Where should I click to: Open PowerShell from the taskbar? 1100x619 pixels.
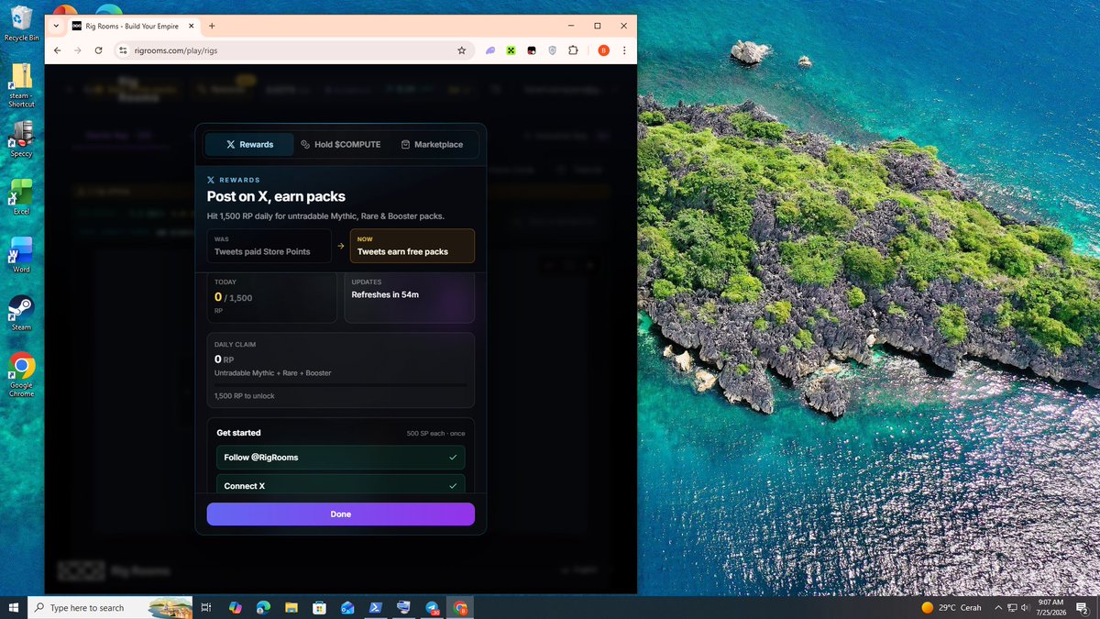coord(376,607)
